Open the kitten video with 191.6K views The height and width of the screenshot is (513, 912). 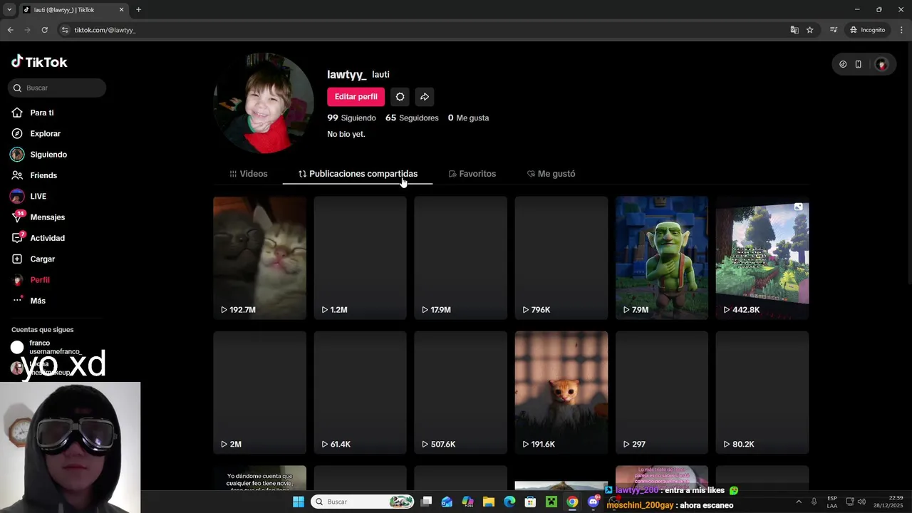pos(561,392)
